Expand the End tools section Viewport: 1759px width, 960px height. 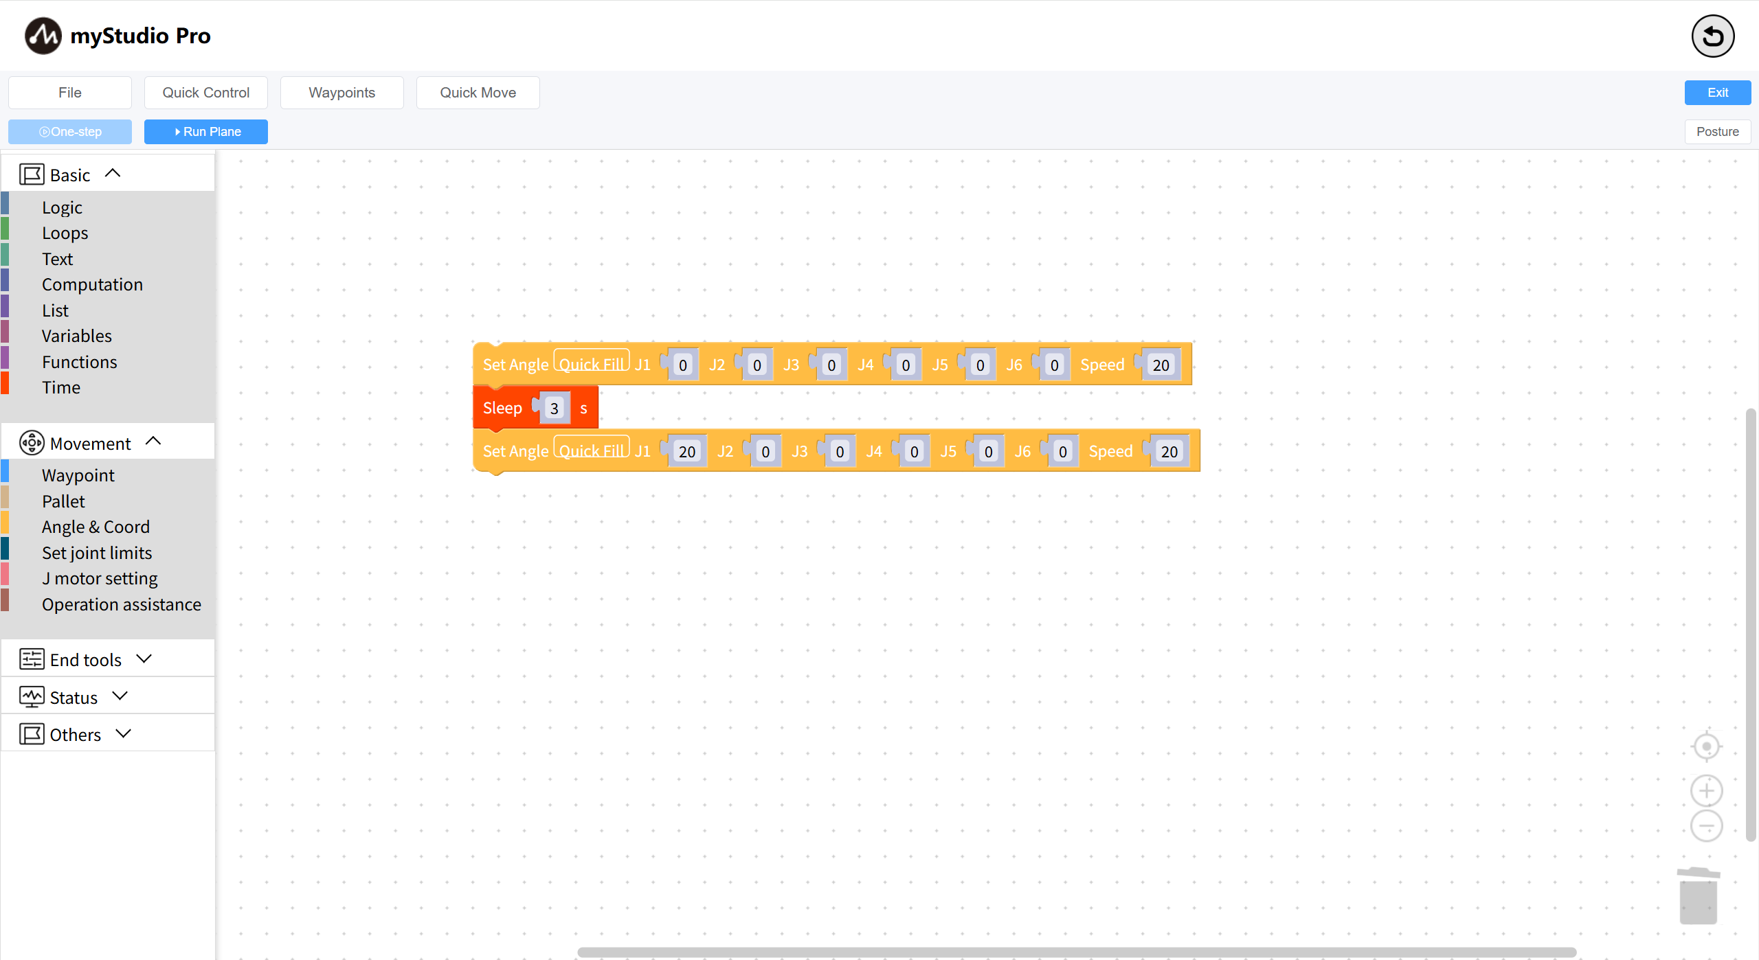[x=144, y=659]
